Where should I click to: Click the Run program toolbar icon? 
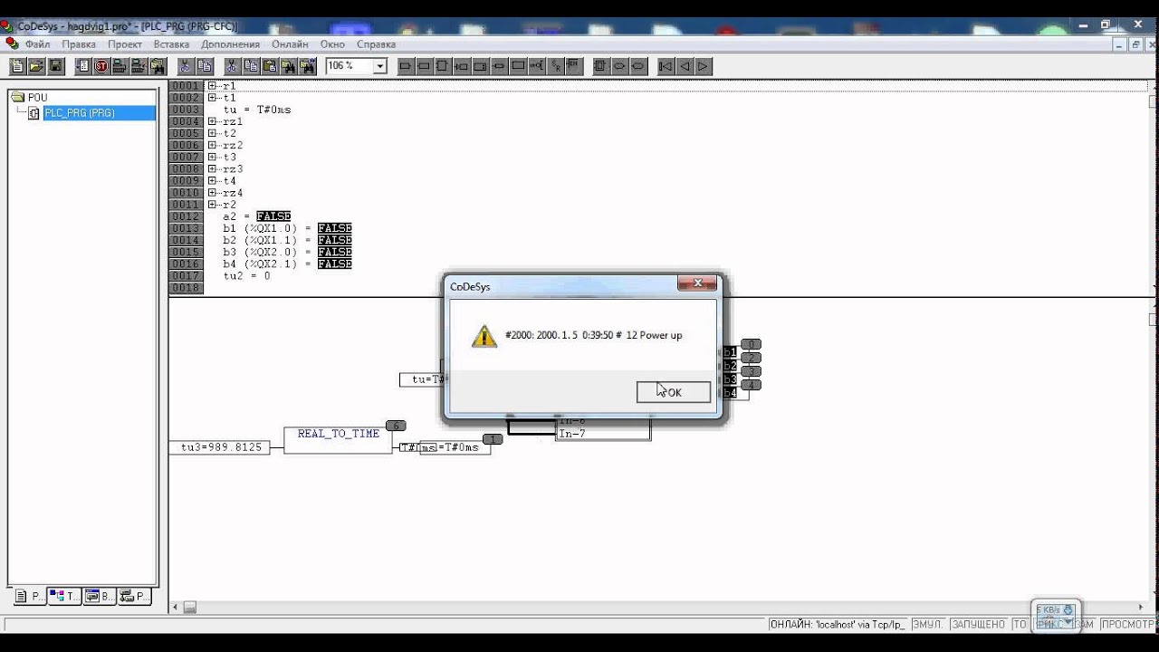pyautogui.click(x=82, y=66)
